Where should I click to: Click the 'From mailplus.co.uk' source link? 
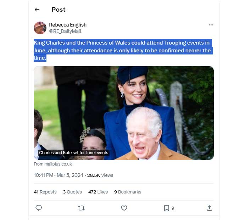53,164
